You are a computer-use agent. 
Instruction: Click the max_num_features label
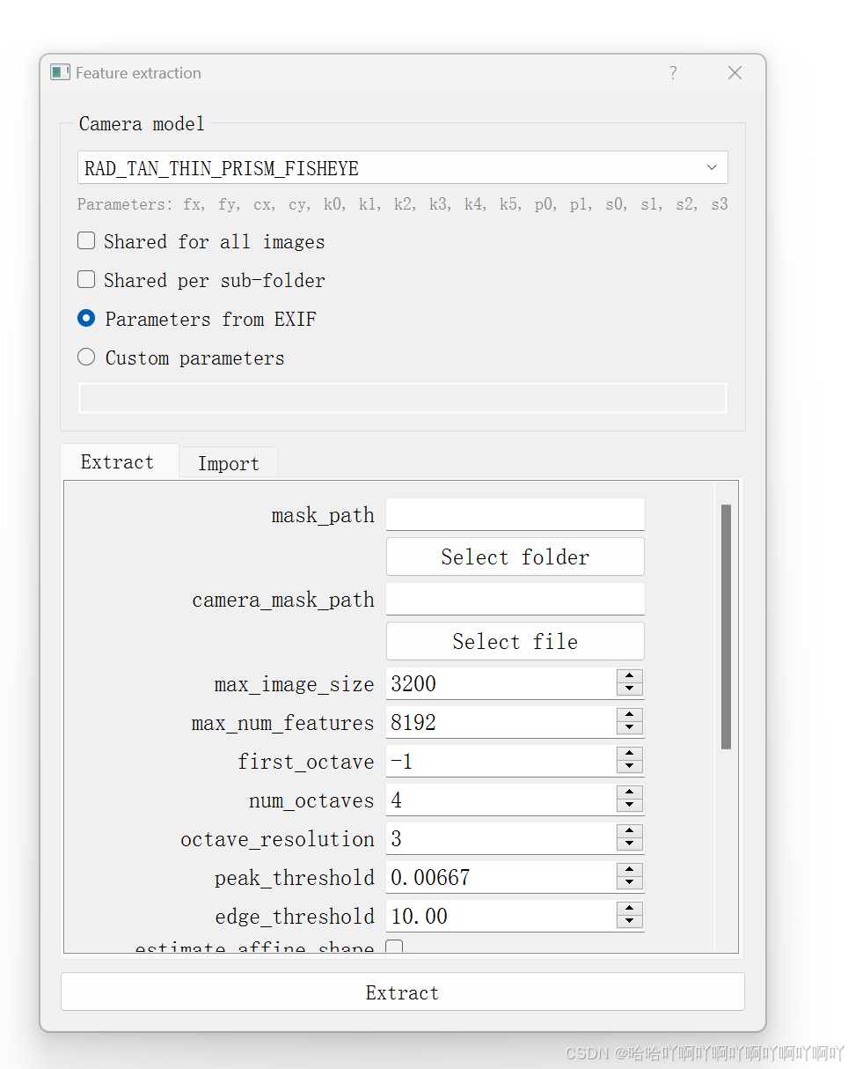[283, 723]
